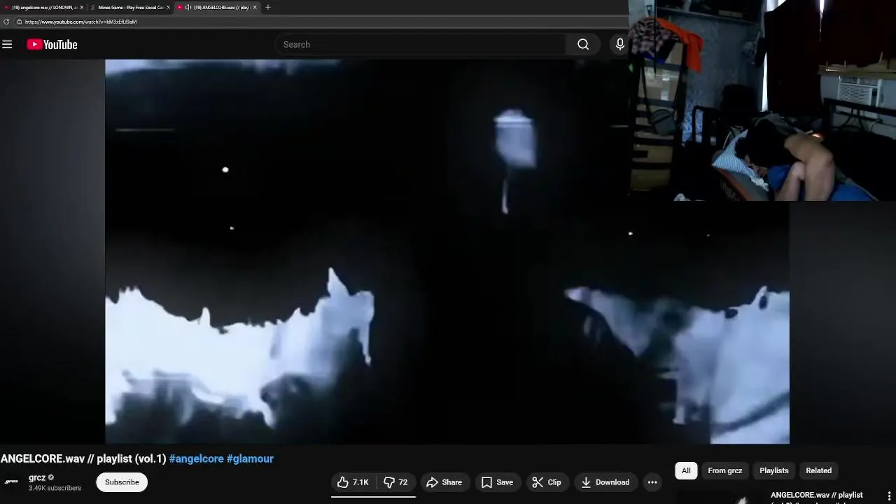The width and height of the screenshot is (896, 504).
Task: Open a new browser tab
Action: click(x=267, y=7)
